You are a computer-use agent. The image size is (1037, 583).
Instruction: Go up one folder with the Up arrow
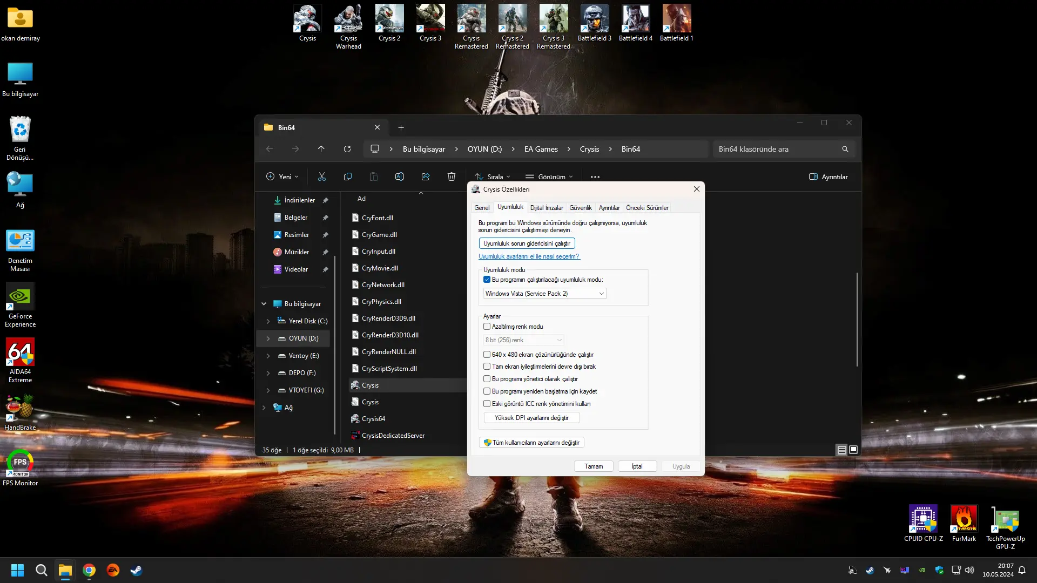coord(321,149)
